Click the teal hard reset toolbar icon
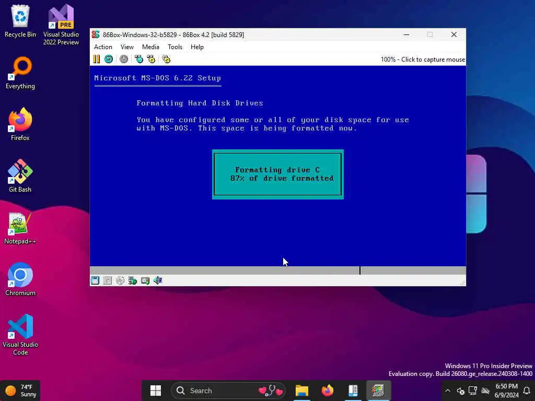The image size is (535, 401). tap(109, 59)
